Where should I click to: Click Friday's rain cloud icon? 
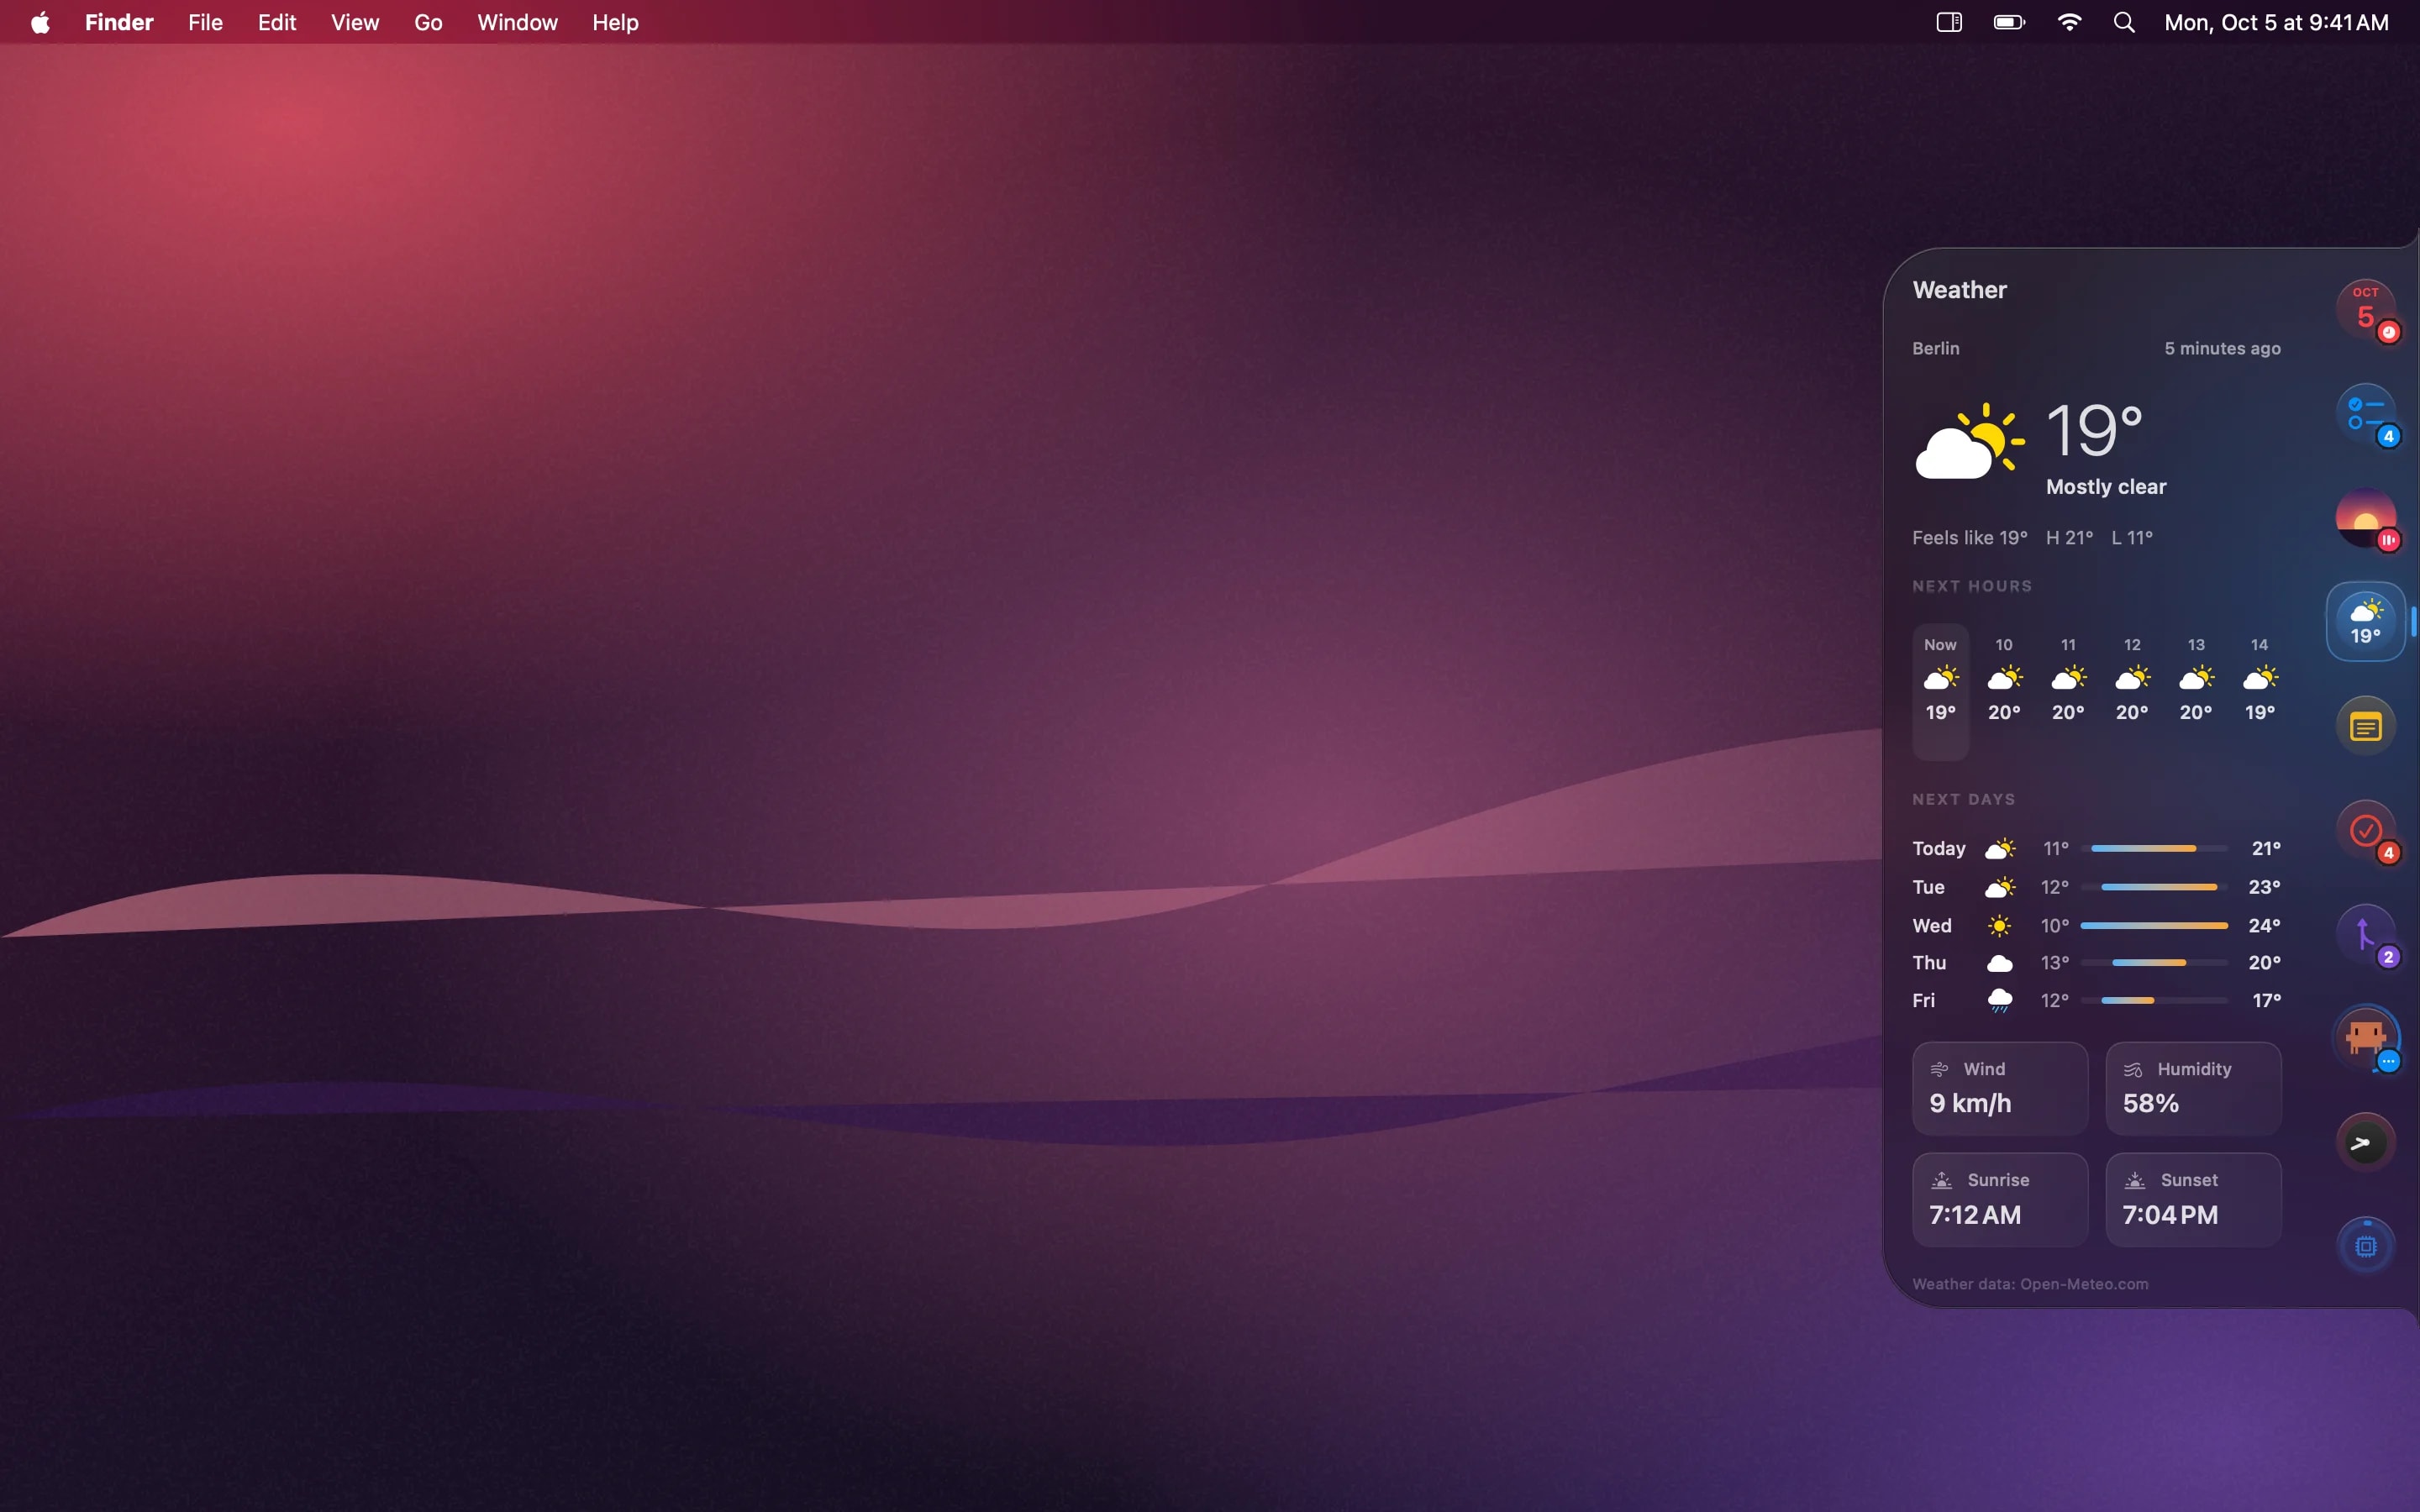click(x=1999, y=1000)
